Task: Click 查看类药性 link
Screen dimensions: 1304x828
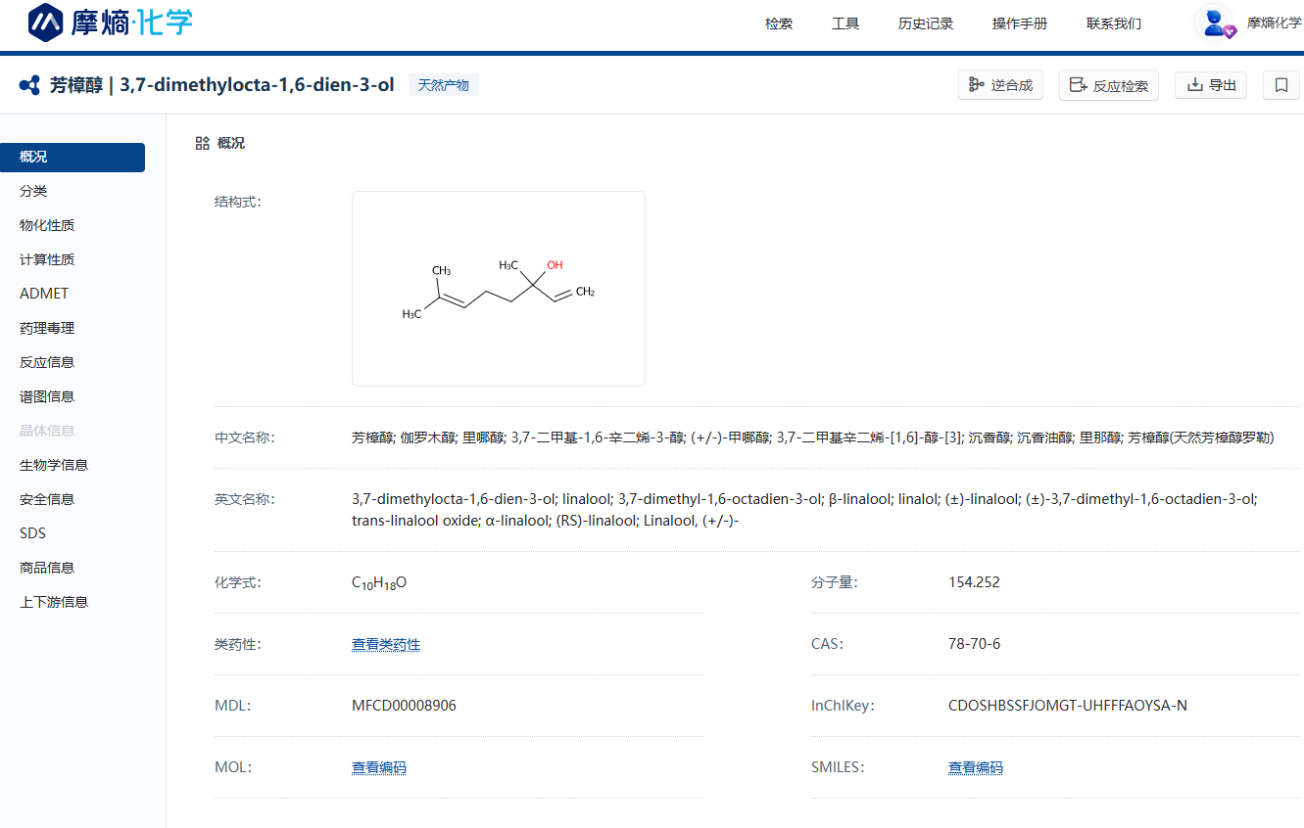Action: (x=386, y=644)
